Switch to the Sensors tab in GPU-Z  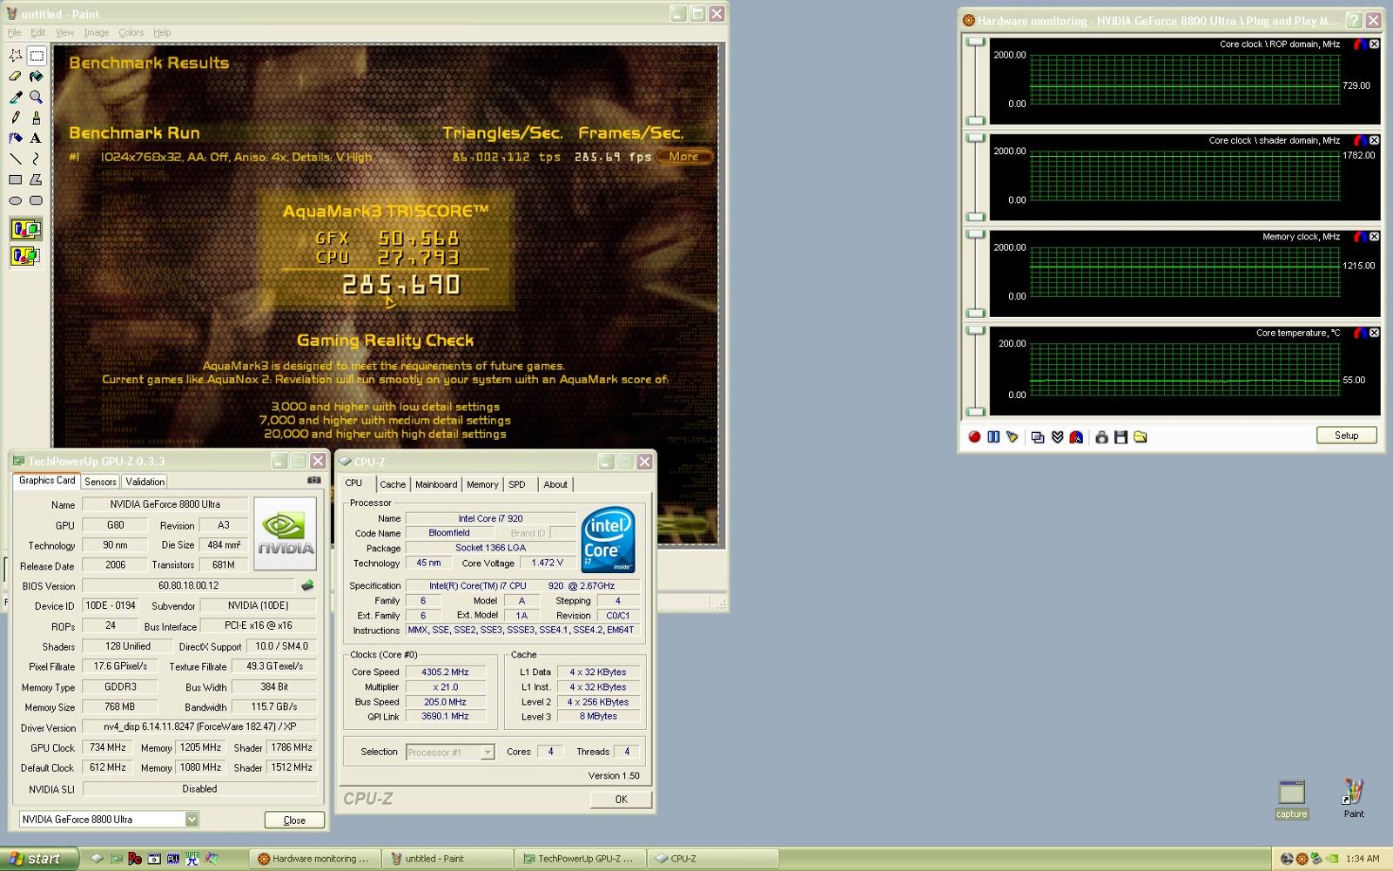tap(100, 482)
